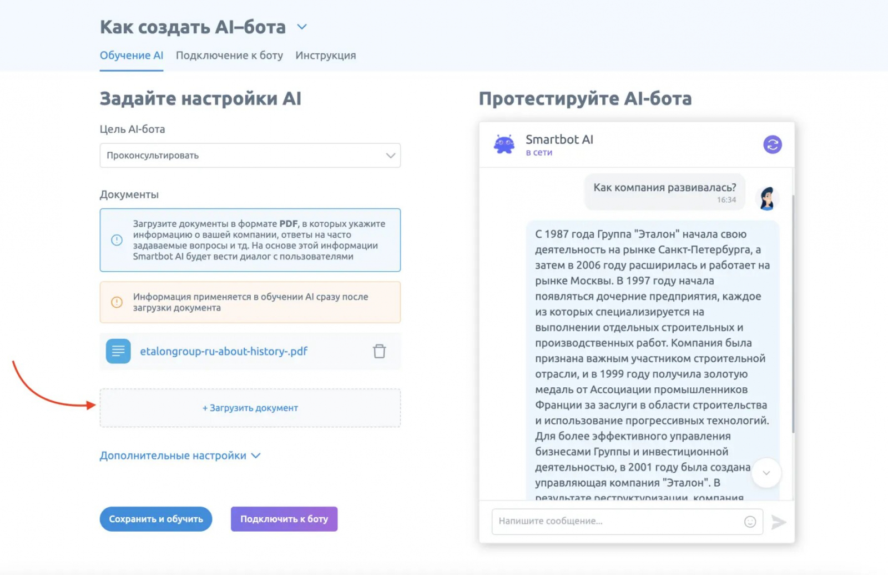Open the etalongroup-ru-about-history-.pdf link

(224, 351)
